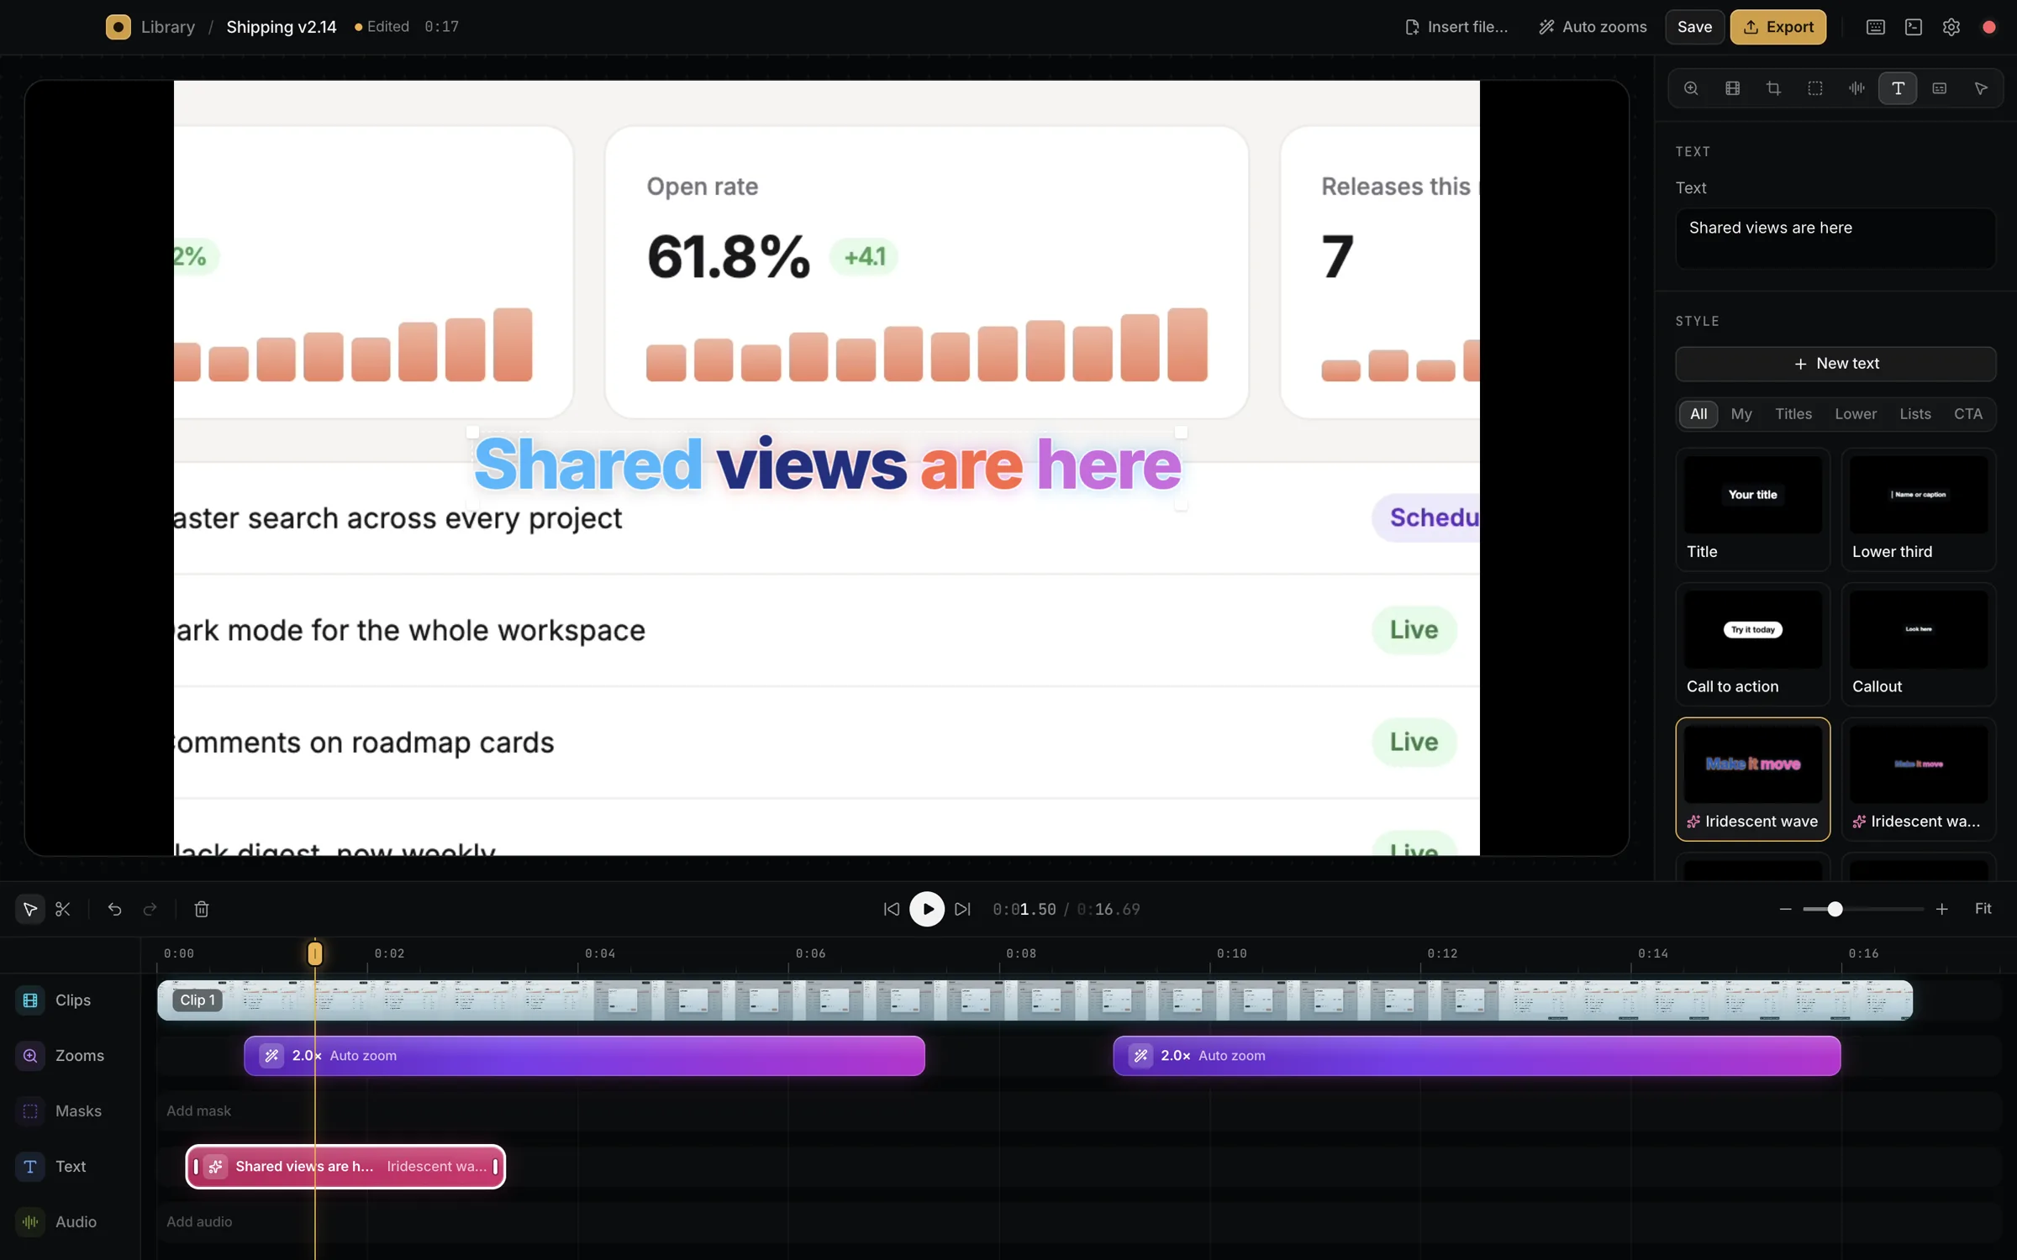Image resolution: width=2017 pixels, height=1260 pixels.
Task: Switch to the Lists tab
Action: [1915, 413]
